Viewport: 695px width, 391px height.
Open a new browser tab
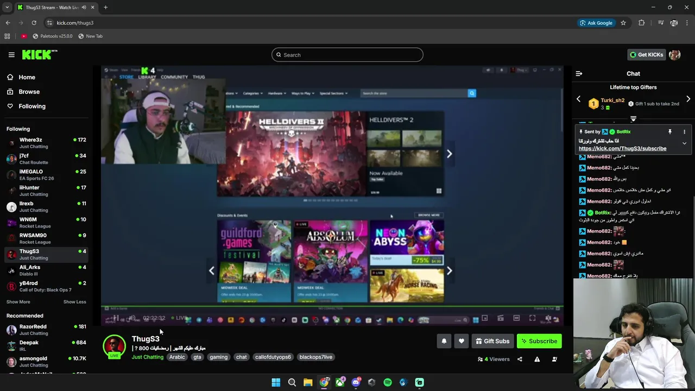105,8
